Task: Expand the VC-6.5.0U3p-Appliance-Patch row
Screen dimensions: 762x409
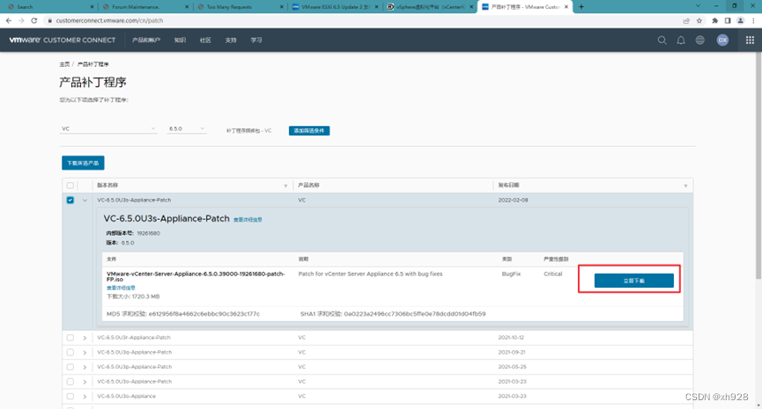Action: pos(85,367)
